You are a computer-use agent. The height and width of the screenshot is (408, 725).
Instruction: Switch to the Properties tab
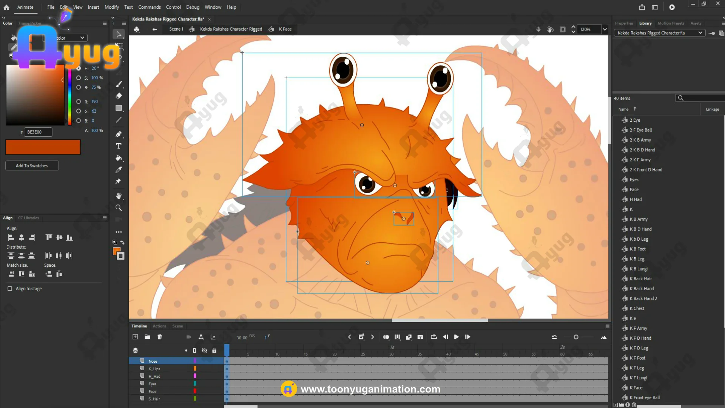pos(624,23)
